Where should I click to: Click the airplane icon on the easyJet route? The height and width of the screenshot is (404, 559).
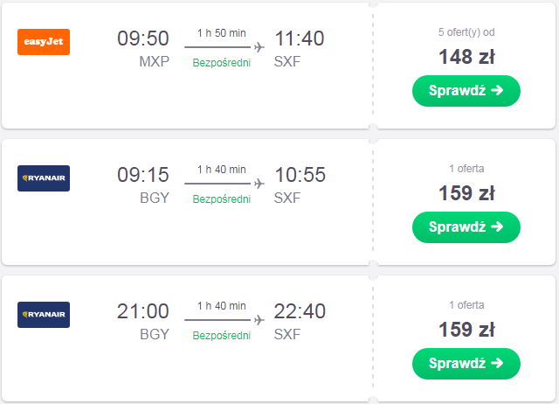coord(259,46)
